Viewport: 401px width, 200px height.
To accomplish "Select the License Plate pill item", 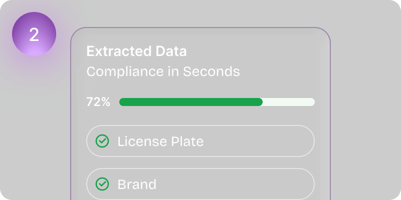I will 200,141.
